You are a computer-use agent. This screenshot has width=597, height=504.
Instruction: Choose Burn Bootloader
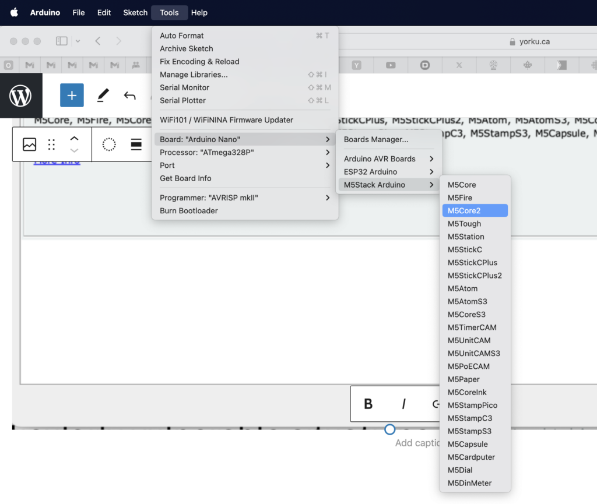click(x=245, y=211)
